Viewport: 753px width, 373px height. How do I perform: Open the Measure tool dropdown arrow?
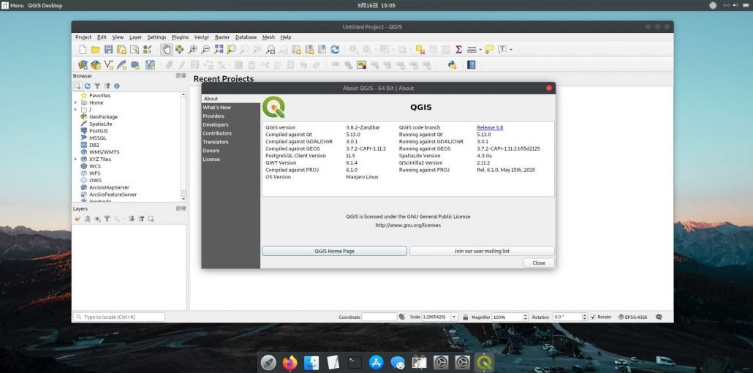click(480, 50)
